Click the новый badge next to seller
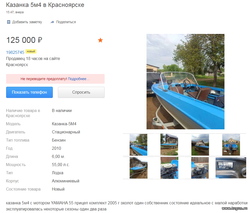This screenshot has width=250, height=213. 31,51
